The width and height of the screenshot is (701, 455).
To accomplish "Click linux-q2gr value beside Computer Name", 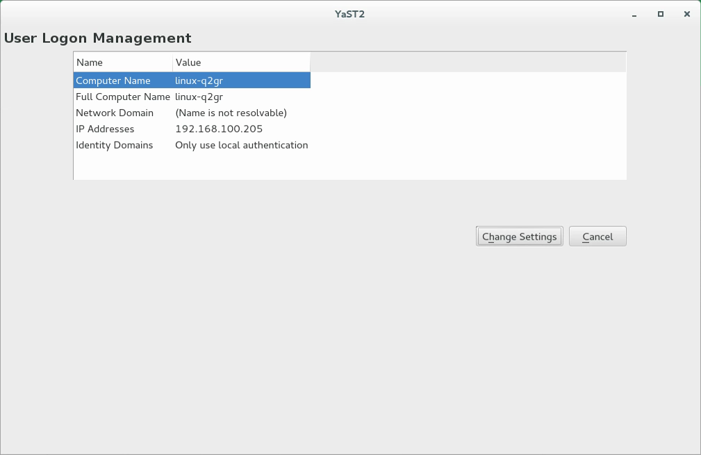I will point(199,81).
